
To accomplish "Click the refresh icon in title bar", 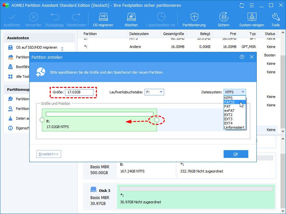I will pyautogui.click(x=242, y=6).
